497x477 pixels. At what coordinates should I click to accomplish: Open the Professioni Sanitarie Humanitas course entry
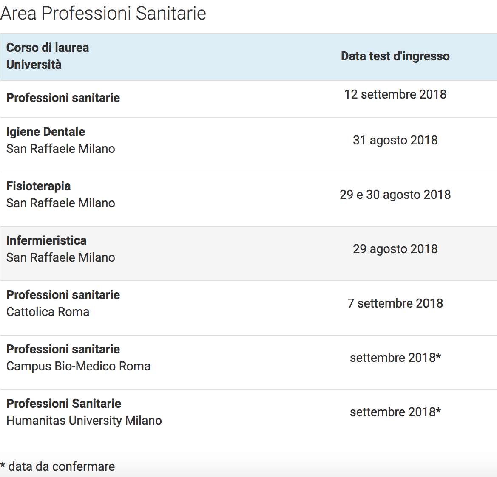click(x=64, y=404)
